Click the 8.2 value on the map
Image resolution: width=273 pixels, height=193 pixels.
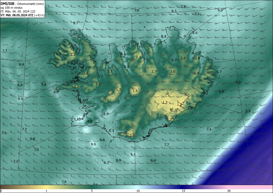coord(126,67)
